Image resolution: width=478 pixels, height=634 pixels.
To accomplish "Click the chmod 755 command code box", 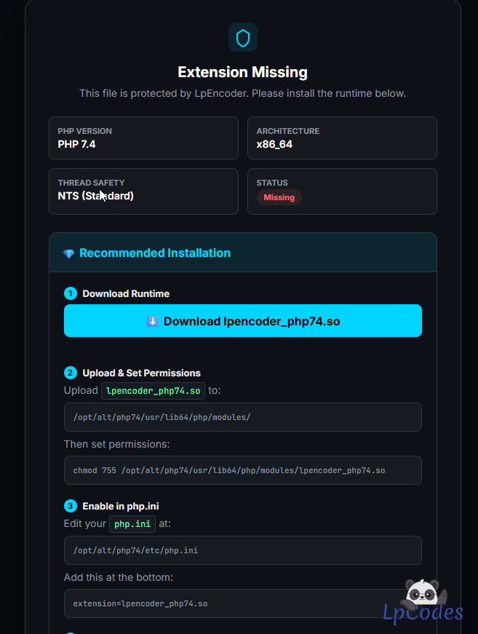I will point(242,470).
